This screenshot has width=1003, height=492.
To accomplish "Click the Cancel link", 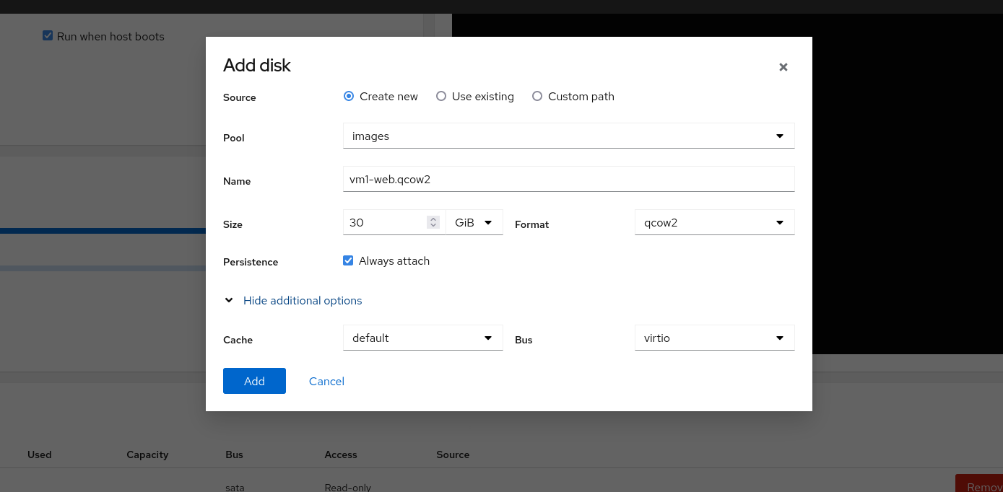I will pyautogui.click(x=326, y=381).
